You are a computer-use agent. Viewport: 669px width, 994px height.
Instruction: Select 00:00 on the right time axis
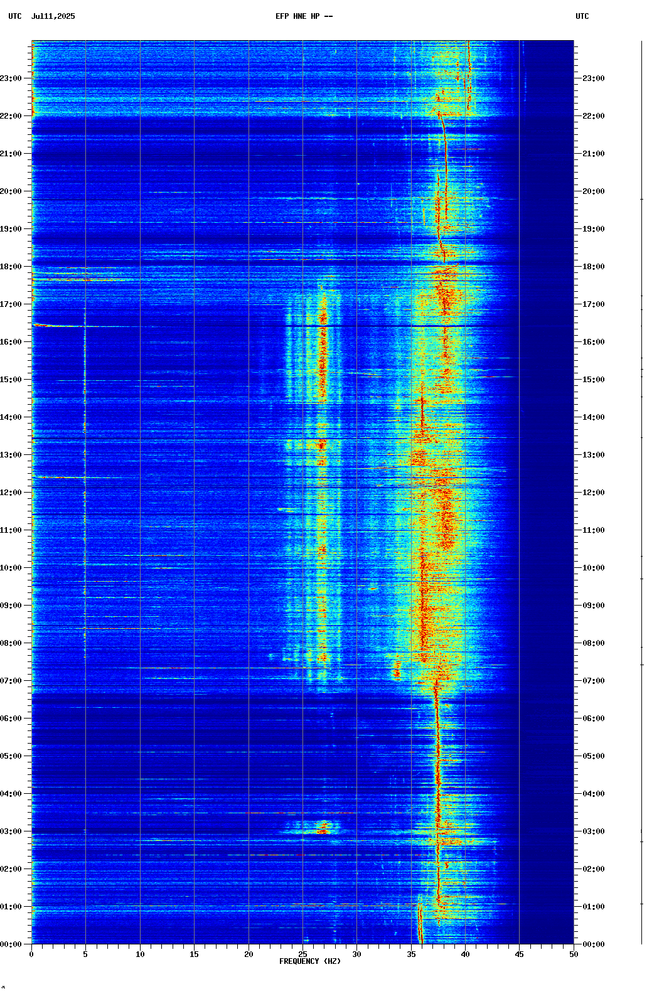594,944
